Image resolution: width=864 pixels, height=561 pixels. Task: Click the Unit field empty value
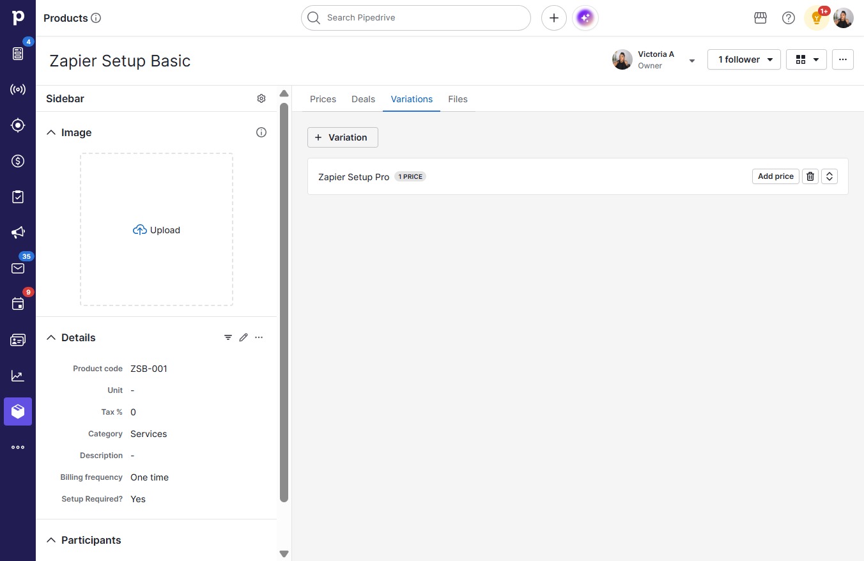click(x=132, y=390)
